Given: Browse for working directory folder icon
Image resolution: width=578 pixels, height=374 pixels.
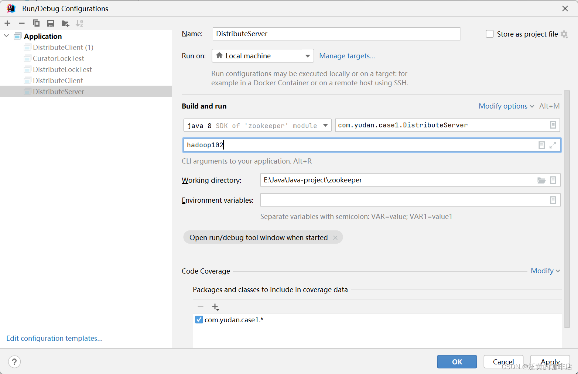Looking at the screenshot, I should pyautogui.click(x=541, y=180).
